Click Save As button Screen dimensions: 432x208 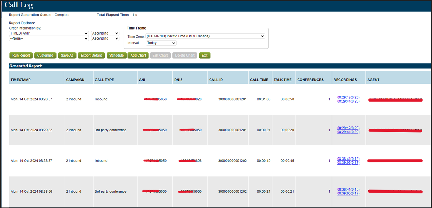[x=67, y=56]
